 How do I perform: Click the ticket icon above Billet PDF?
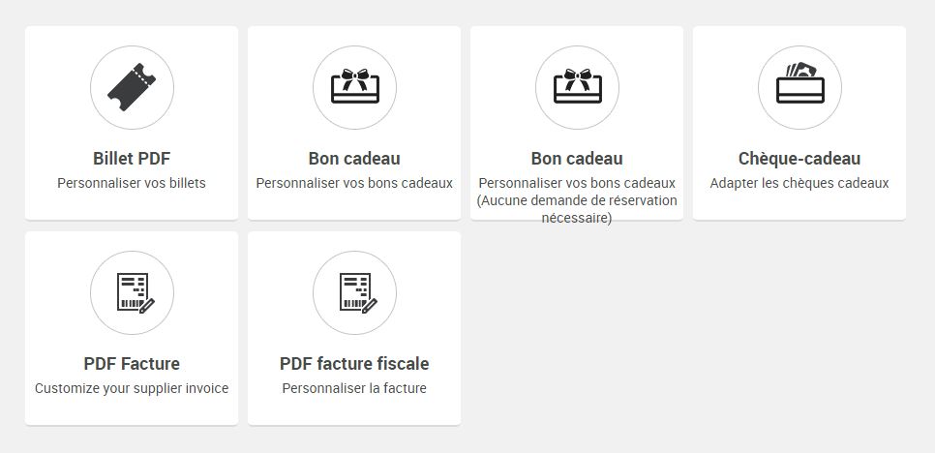pos(132,87)
